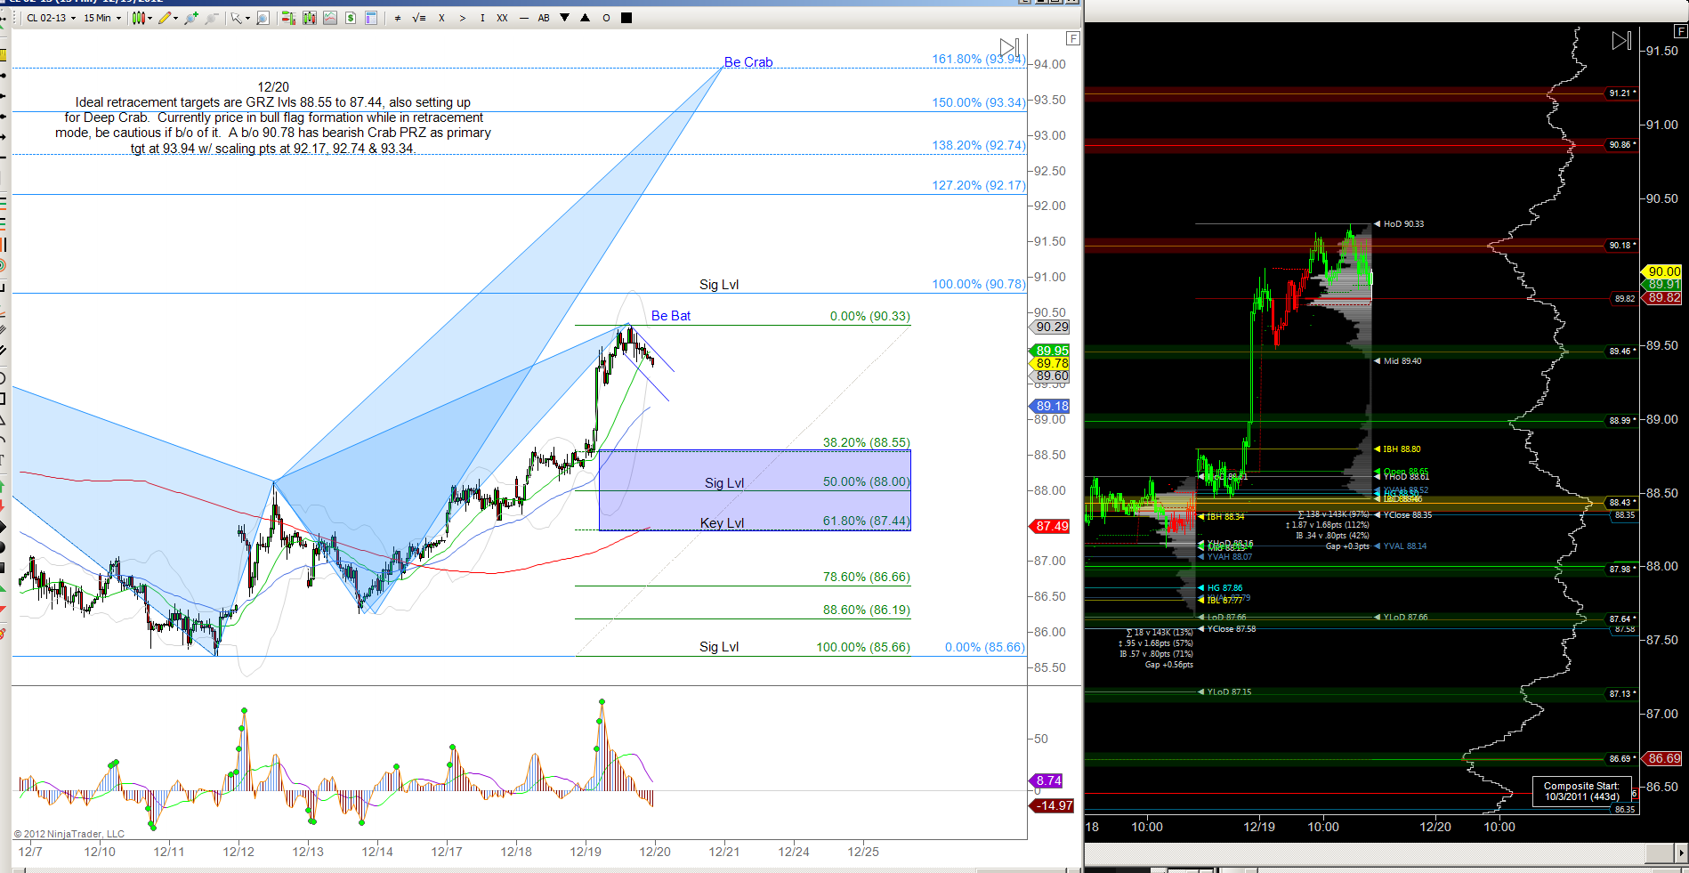Open the chart Properties icon
The width and height of the screenshot is (1689, 873).
371,18
